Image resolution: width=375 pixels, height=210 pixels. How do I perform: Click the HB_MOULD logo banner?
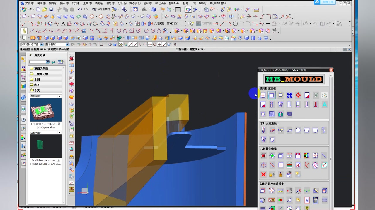294,79
